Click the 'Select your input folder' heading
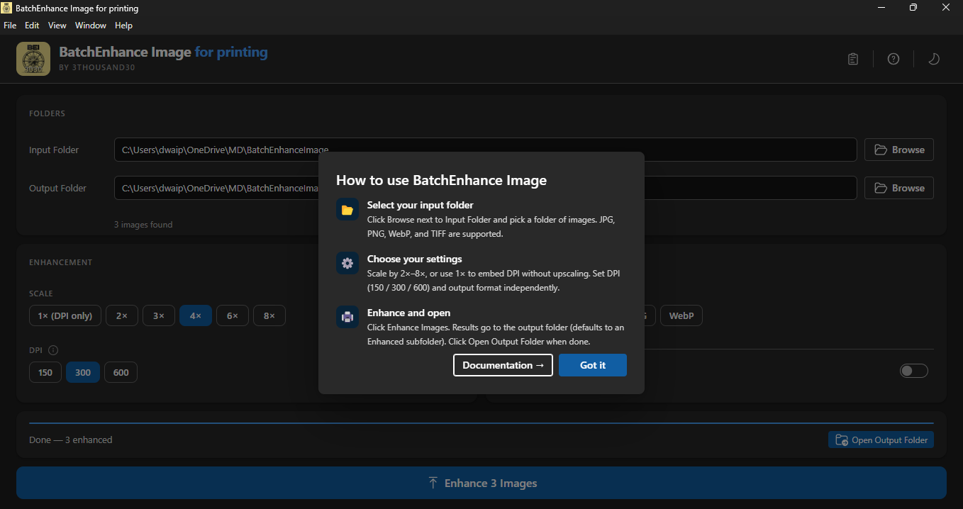This screenshot has width=963, height=509. (420, 205)
